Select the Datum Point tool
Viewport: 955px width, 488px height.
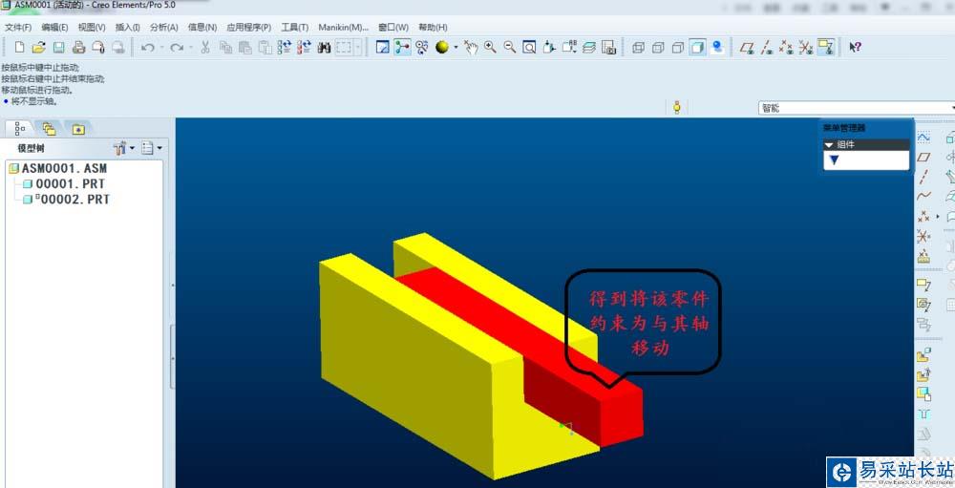click(x=923, y=216)
